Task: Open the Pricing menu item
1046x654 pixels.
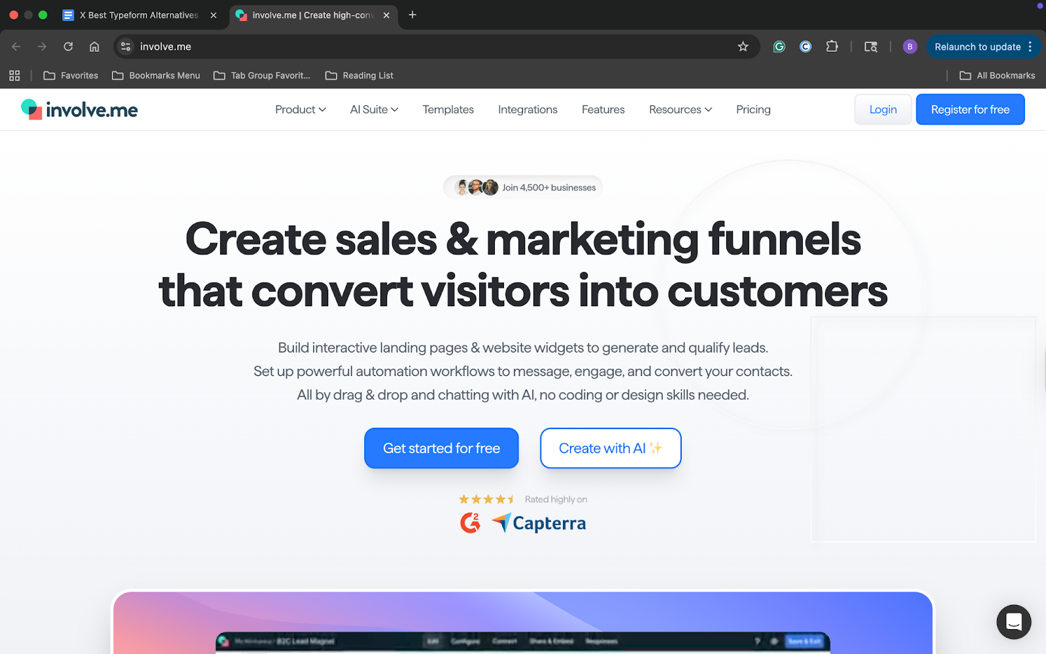Action: [752, 109]
